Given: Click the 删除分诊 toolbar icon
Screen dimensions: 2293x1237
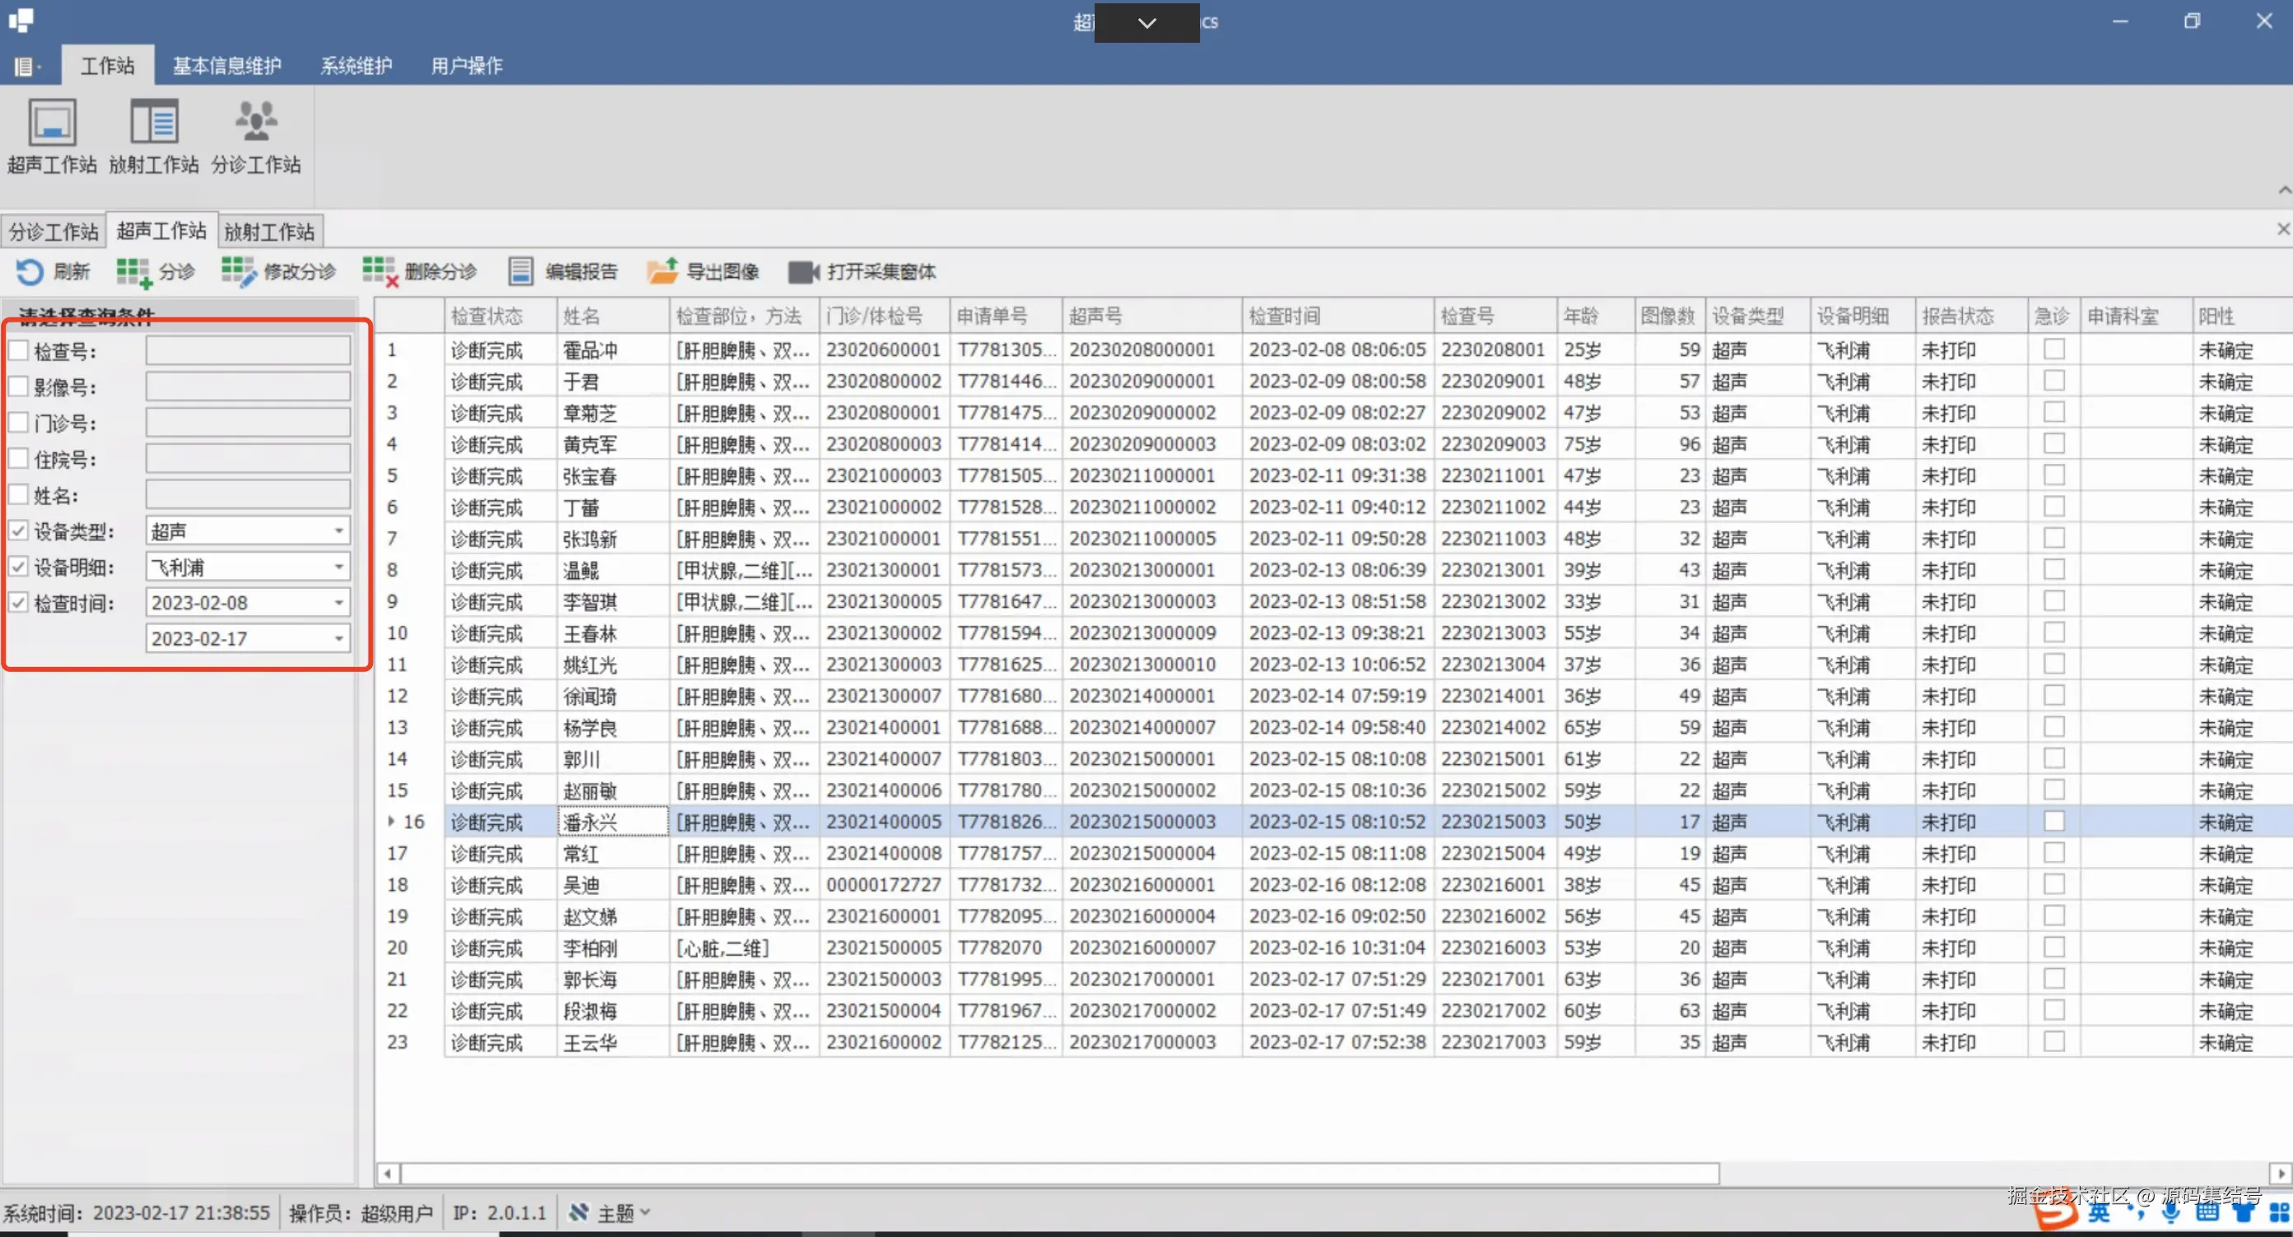Looking at the screenshot, I should pyautogui.click(x=379, y=271).
